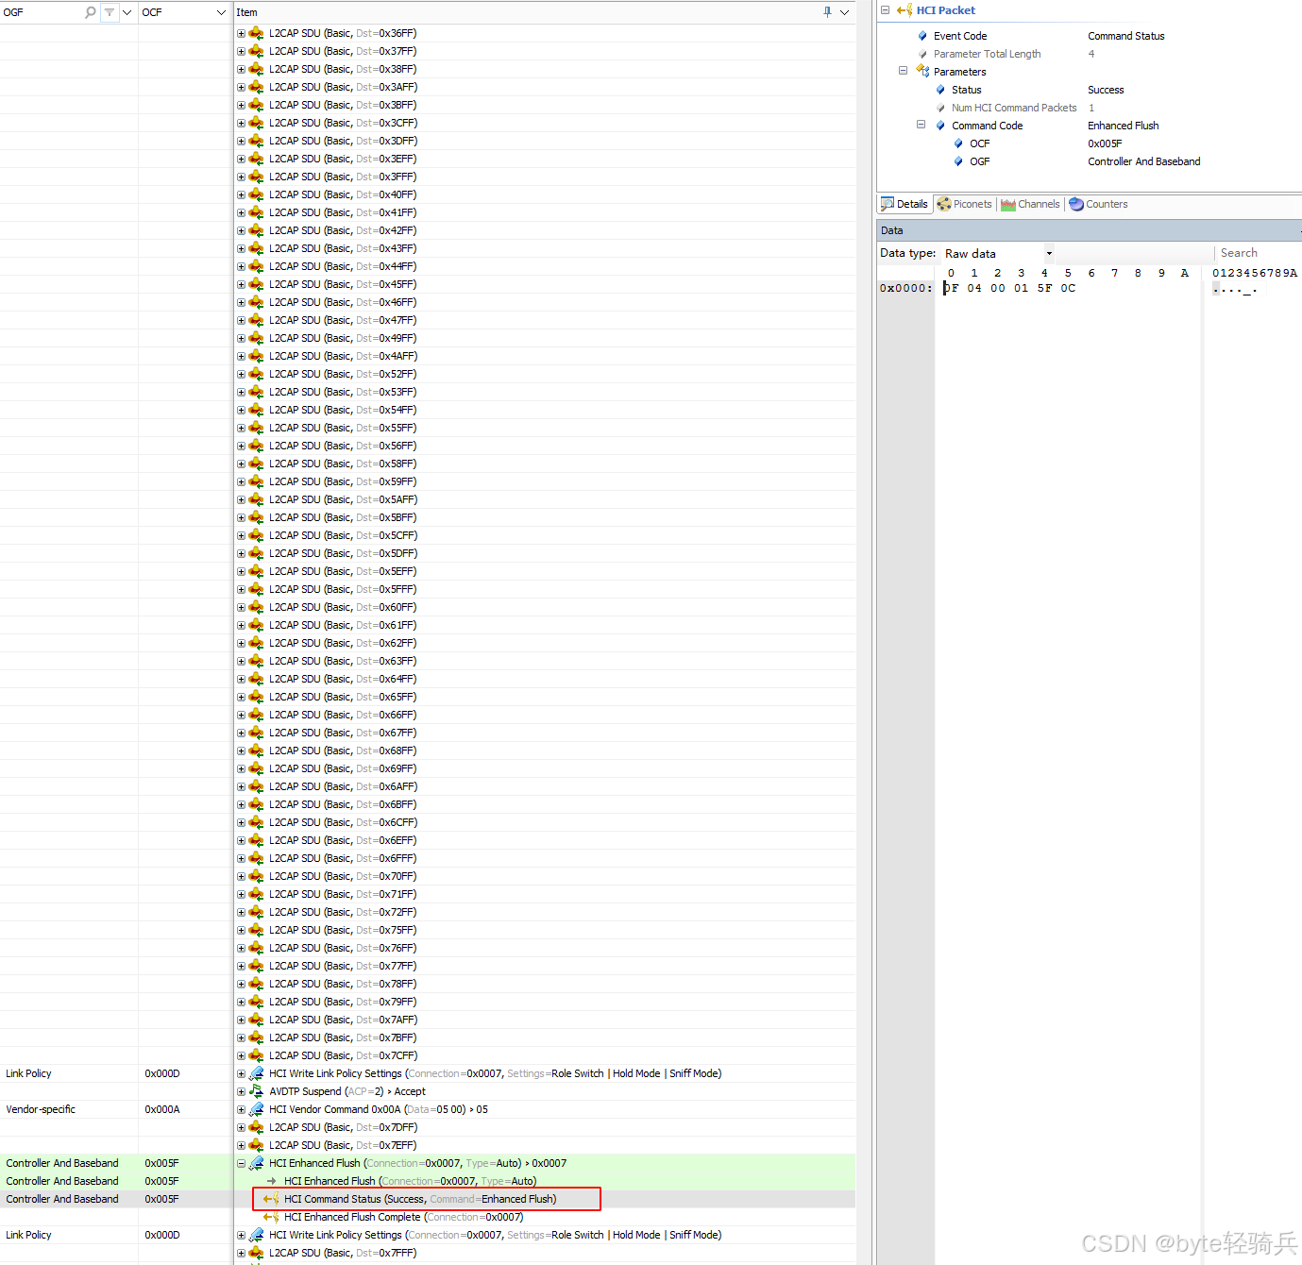Click the Parameters group icon
This screenshot has width=1302, height=1265.
(x=922, y=71)
